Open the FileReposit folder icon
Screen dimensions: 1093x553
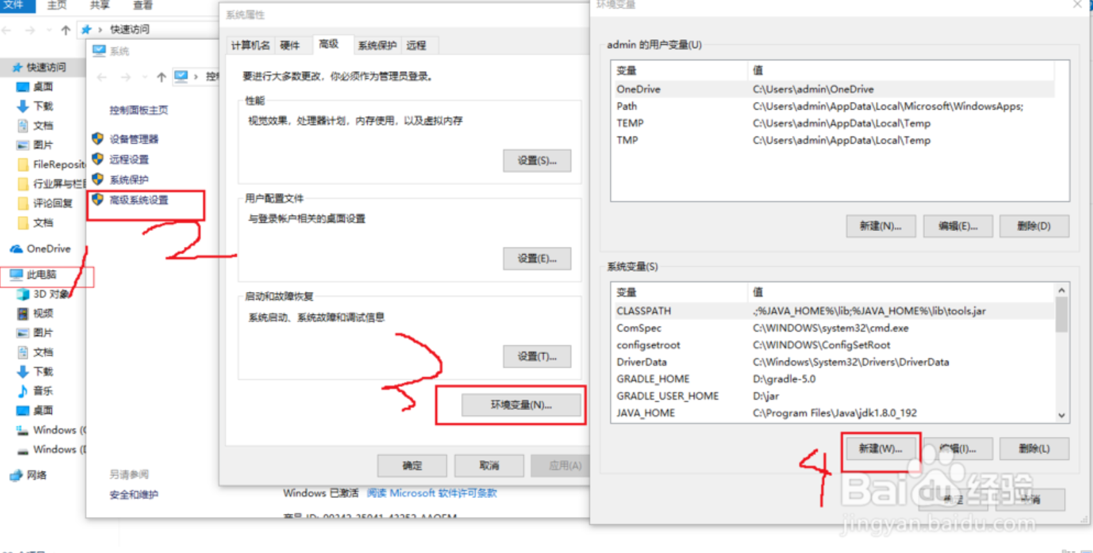pos(23,164)
